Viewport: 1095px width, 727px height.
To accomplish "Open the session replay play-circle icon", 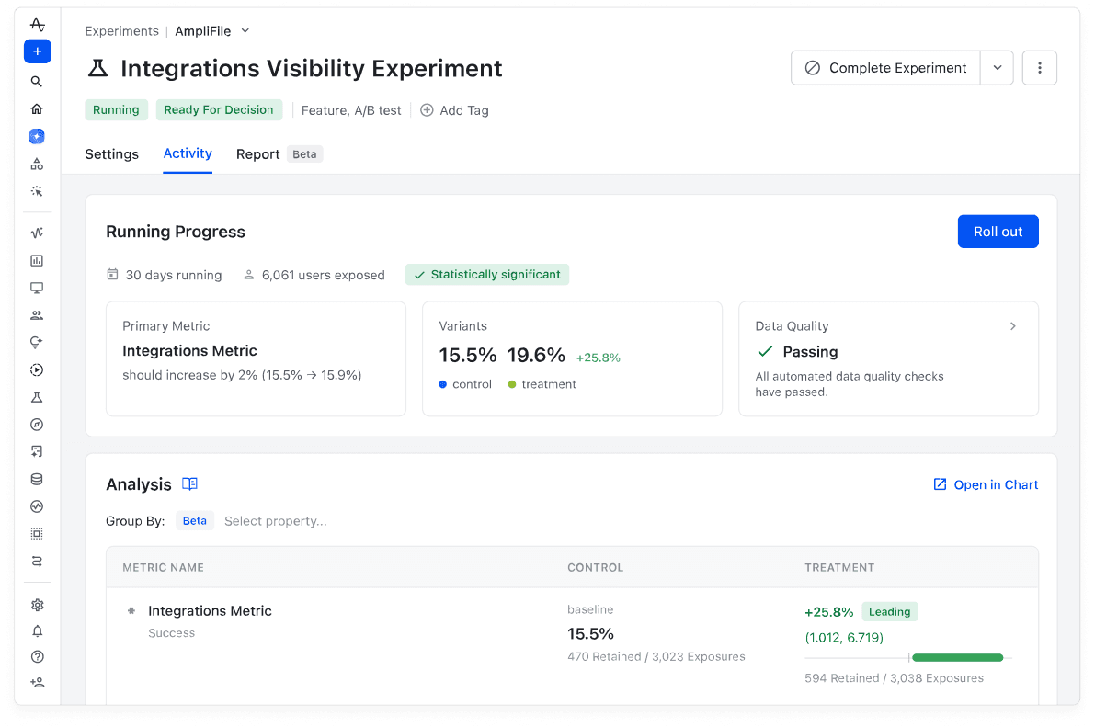I will (37, 370).
